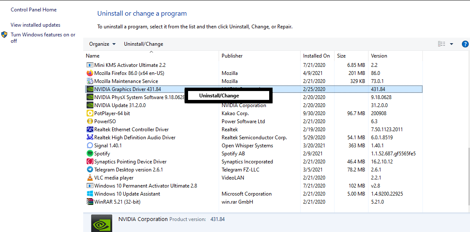Viewport: 470px width, 232px height.
Task: Click publisher Synaptics Incorporated
Action: point(247,162)
